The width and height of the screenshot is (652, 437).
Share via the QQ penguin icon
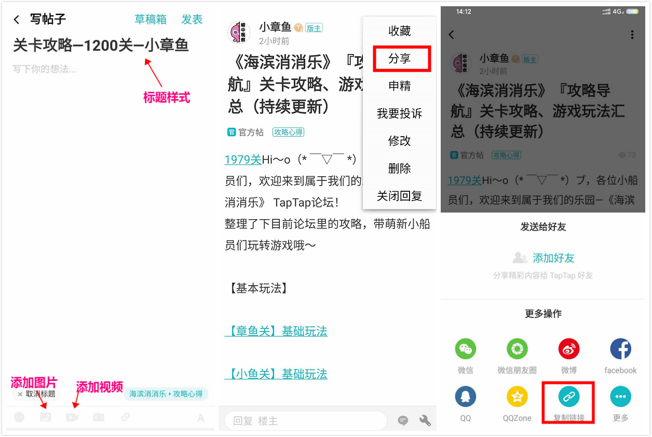[x=466, y=397]
